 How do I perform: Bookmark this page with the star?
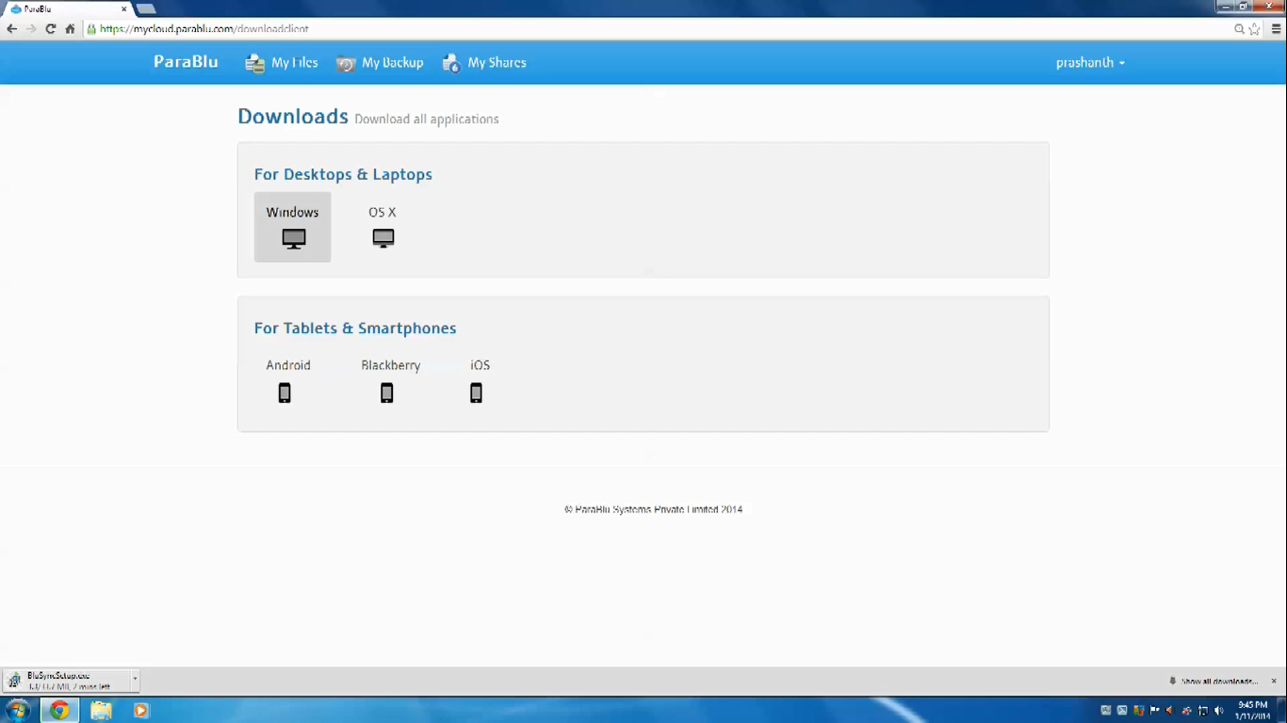tap(1254, 29)
